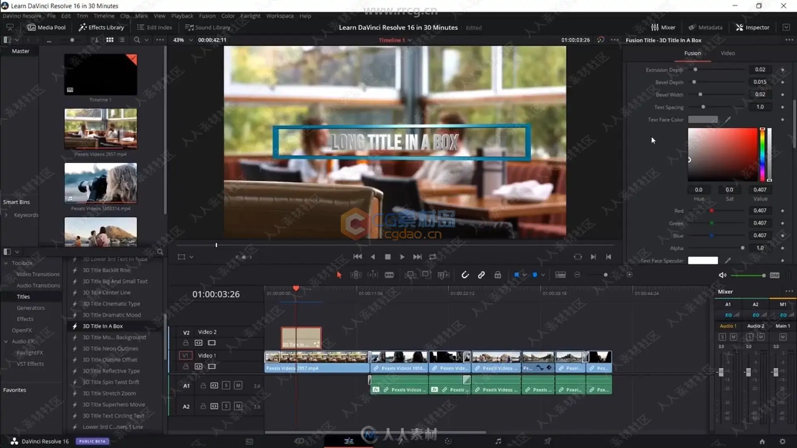Image resolution: width=797 pixels, height=448 pixels.
Task: Switch media pool to thumbnail view
Action: pyautogui.click(x=110, y=40)
